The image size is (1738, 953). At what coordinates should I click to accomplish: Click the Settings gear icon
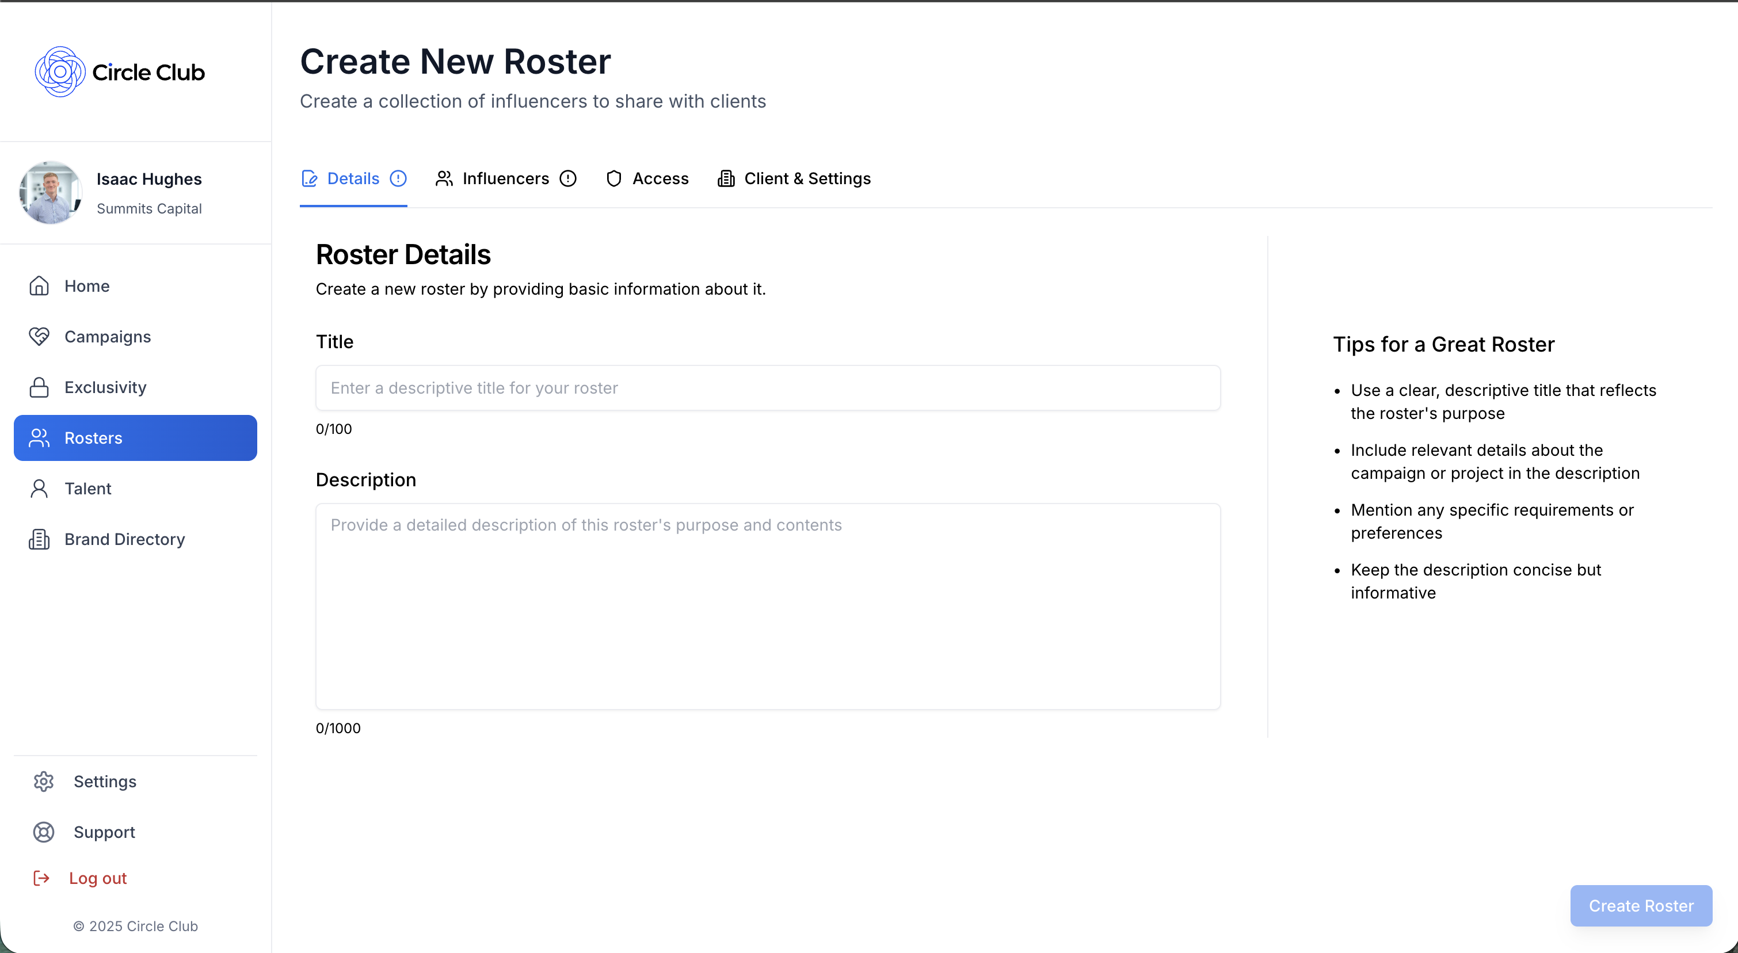click(x=44, y=781)
